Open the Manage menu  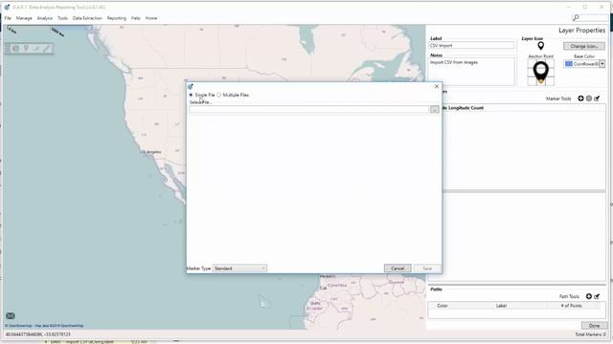coord(24,18)
